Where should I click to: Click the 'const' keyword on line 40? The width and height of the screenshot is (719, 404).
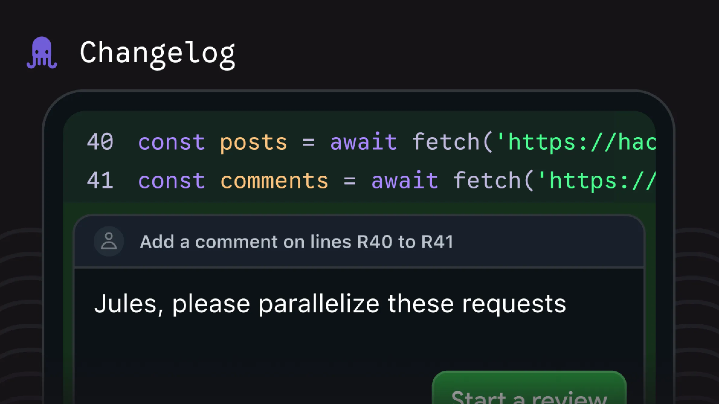pos(171,142)
